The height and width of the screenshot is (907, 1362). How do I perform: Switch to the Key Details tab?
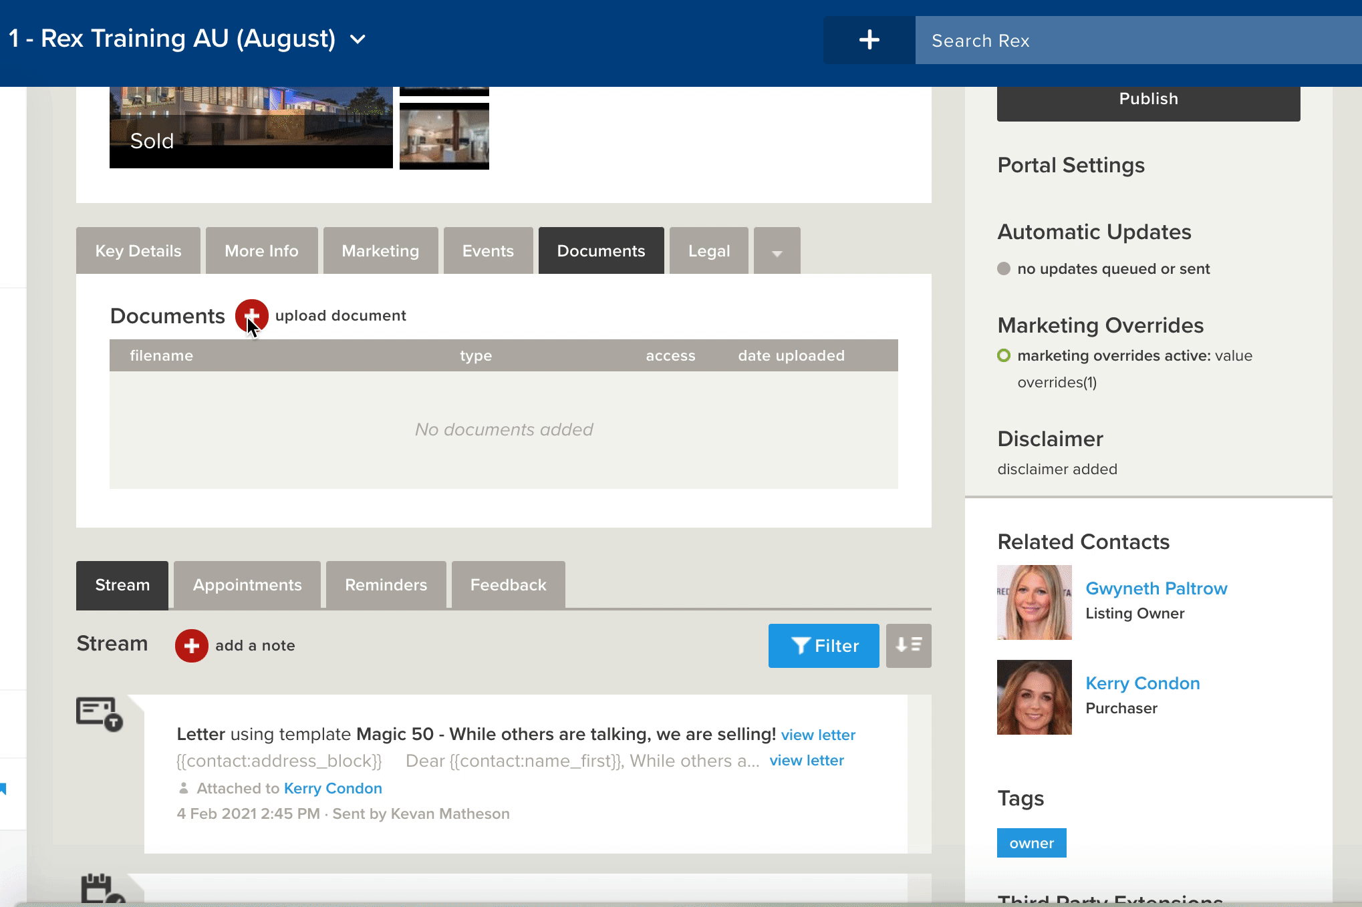(138, 251)
